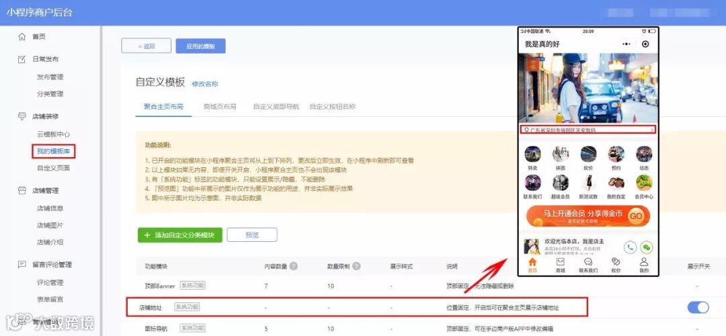Viewport: 726px width, 336px height.
Task: Tap the 砍价 circular grid icon in preview
Action: click(588, 154)
